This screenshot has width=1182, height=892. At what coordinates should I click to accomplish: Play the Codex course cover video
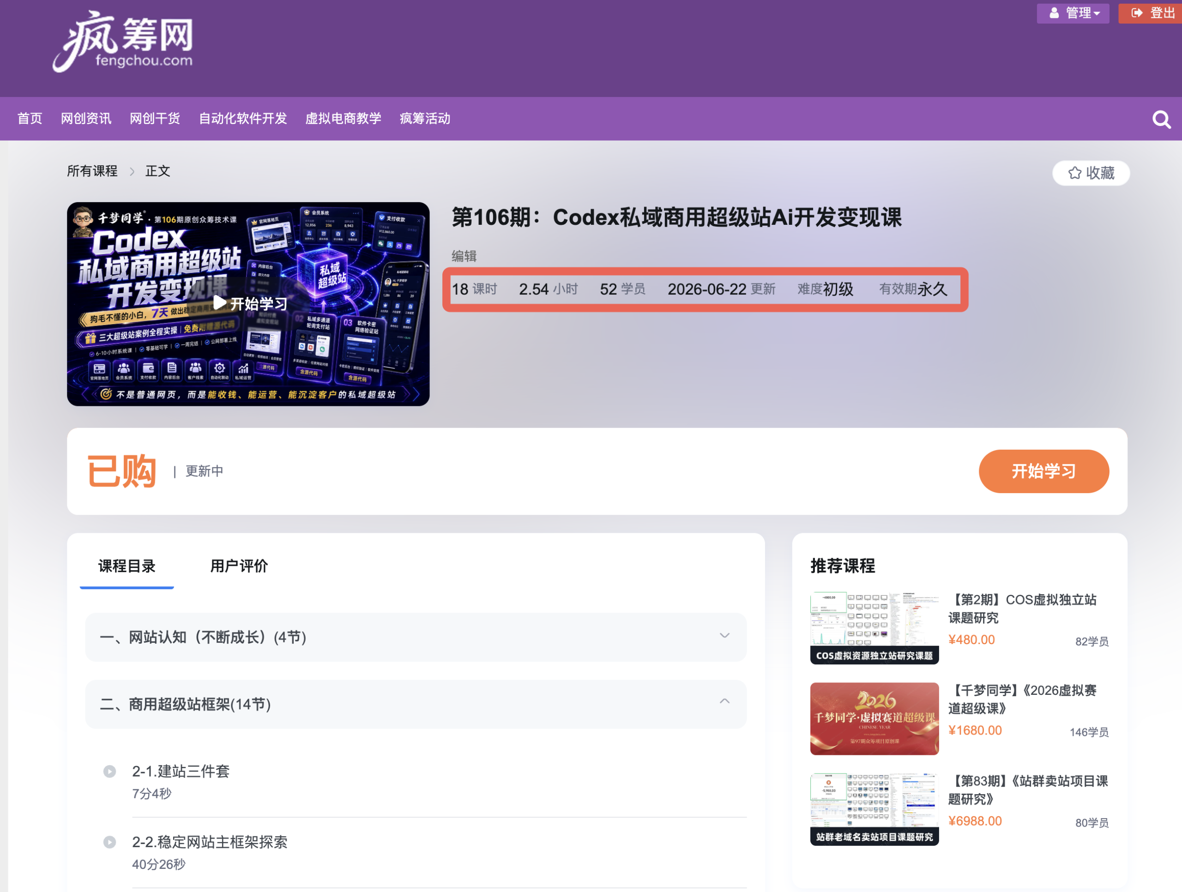[248, 304]
